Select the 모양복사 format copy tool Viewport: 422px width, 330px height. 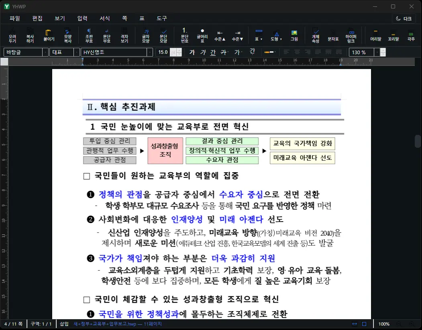pos(67,36)
